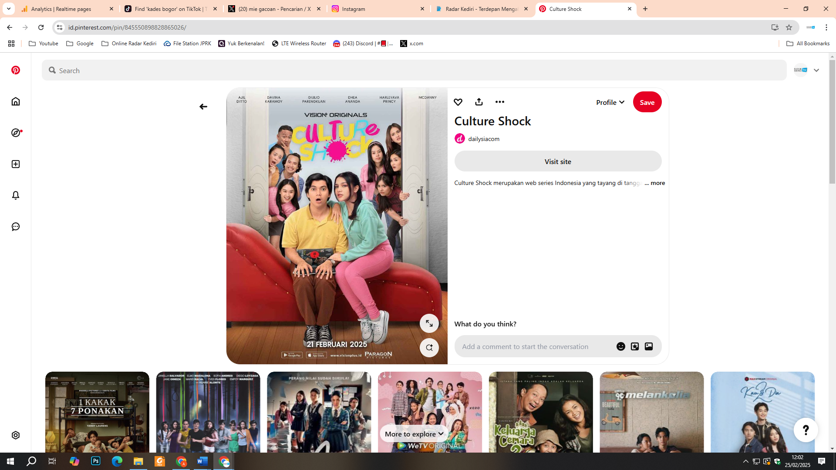Open the help question mark button
The height and width of the screenshot is (470, 836).
[x=806, y=430]
